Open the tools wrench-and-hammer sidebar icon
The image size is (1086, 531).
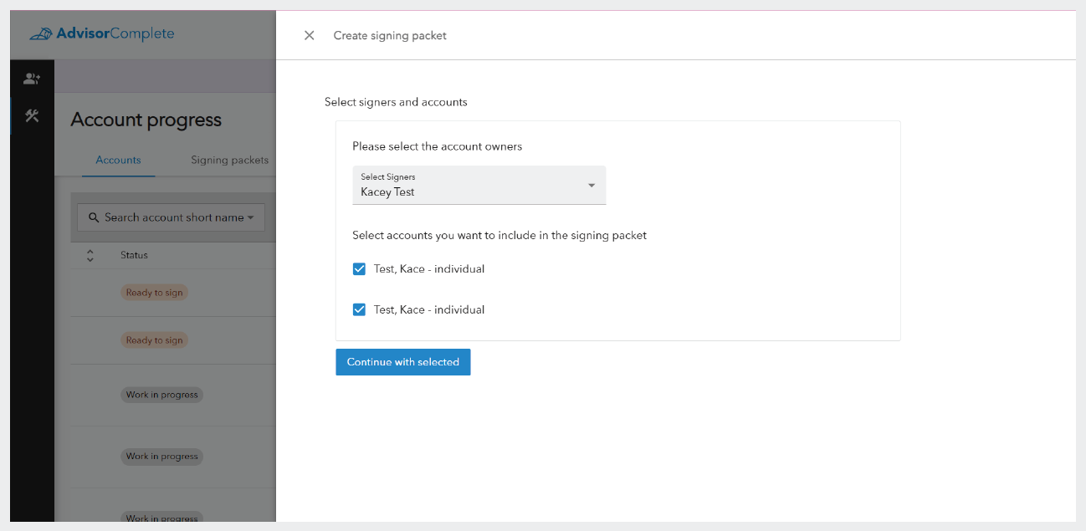click(32, 115)
